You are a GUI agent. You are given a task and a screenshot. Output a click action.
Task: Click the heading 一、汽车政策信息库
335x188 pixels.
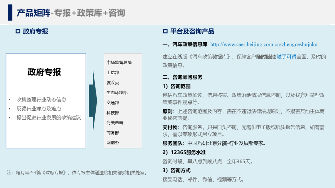click(185, 44)
